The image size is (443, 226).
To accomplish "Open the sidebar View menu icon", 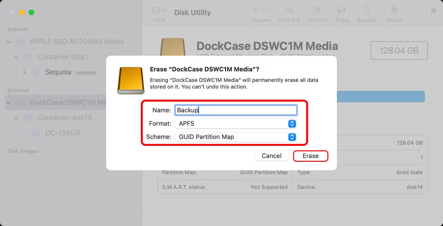I will (x=159, y=10).
